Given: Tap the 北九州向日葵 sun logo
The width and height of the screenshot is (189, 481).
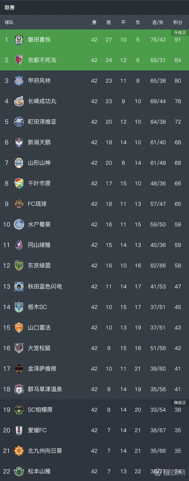Looking at the screenshot, I should click(19, 451).
